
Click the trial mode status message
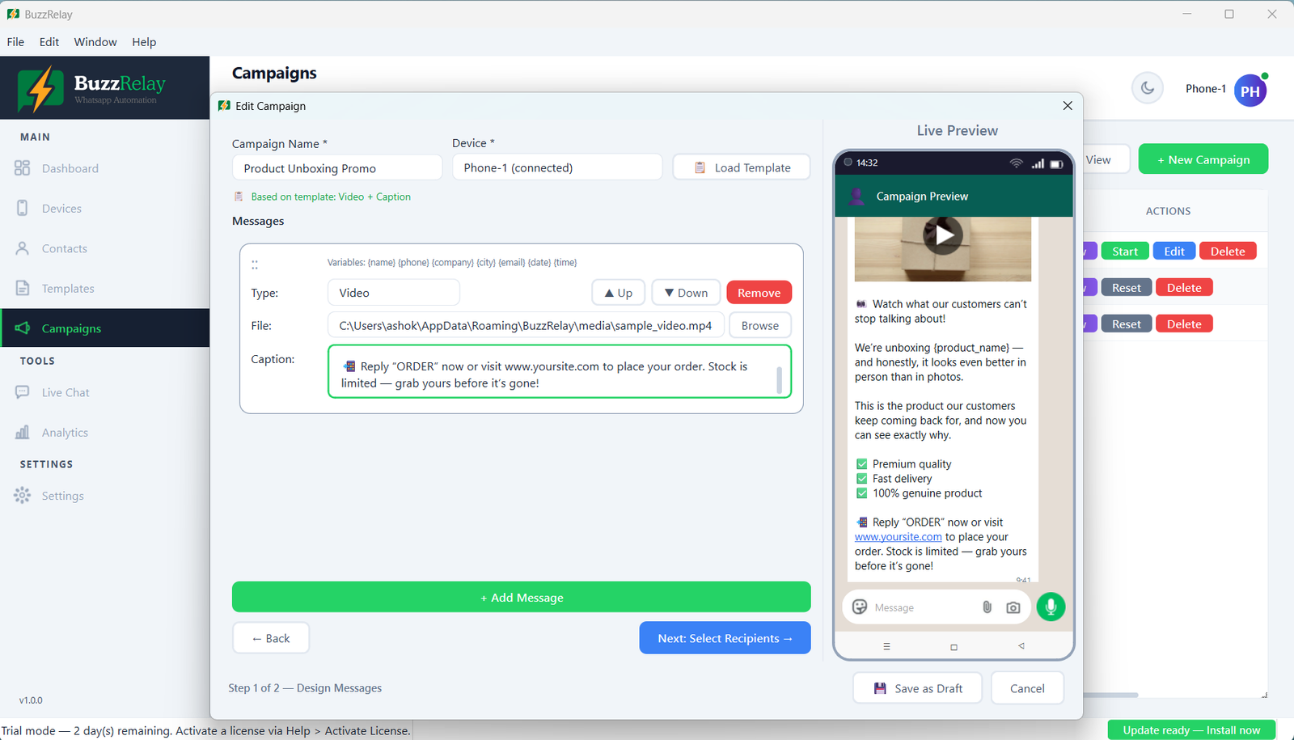[206, 730]
